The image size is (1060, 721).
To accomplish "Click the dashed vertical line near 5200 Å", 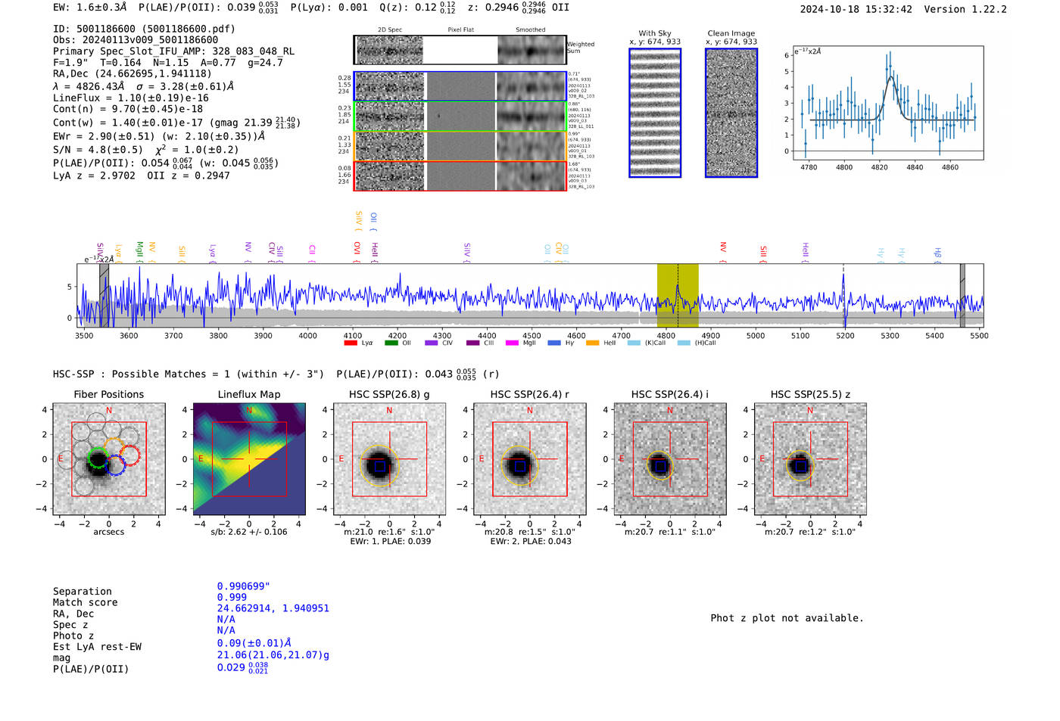I will (843, 296).
